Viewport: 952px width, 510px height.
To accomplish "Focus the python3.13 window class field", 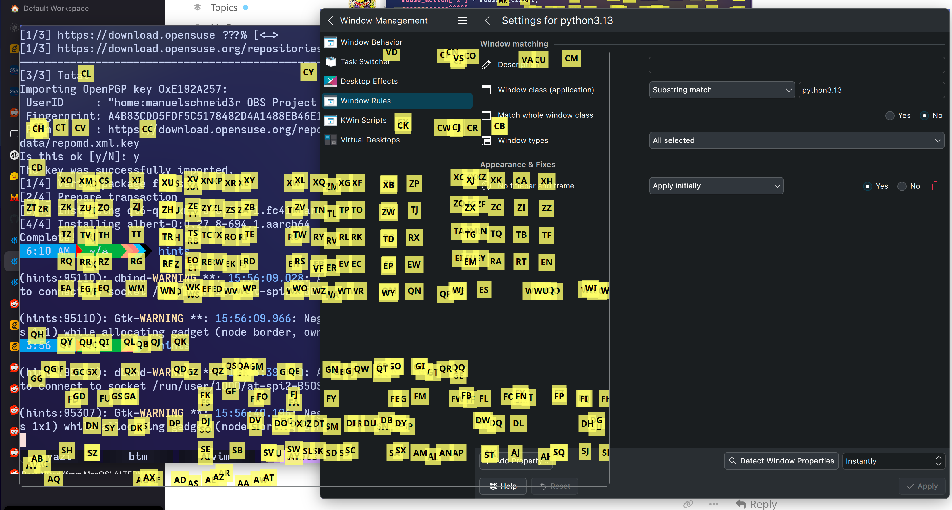I will click(x=871, y=90).
